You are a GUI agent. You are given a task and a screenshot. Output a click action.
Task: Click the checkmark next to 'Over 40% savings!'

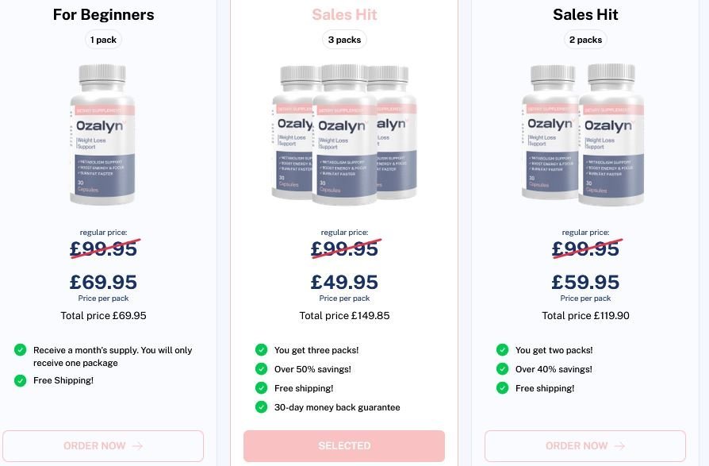502,368
